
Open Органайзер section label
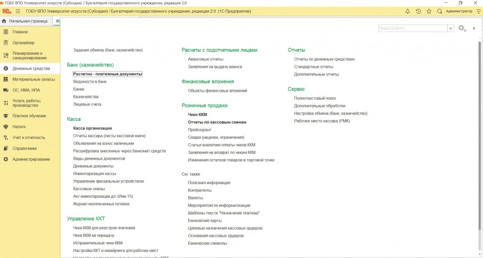(24, 43)
